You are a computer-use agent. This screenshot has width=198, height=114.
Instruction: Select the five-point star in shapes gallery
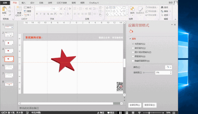tap(107, 8)
